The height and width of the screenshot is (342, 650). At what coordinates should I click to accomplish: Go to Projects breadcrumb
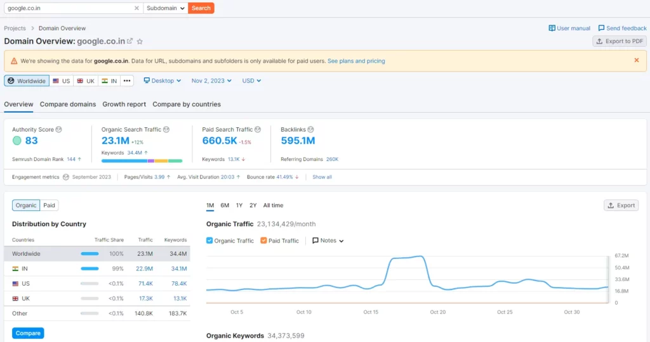pyautogui.click(x=15, y=28)
